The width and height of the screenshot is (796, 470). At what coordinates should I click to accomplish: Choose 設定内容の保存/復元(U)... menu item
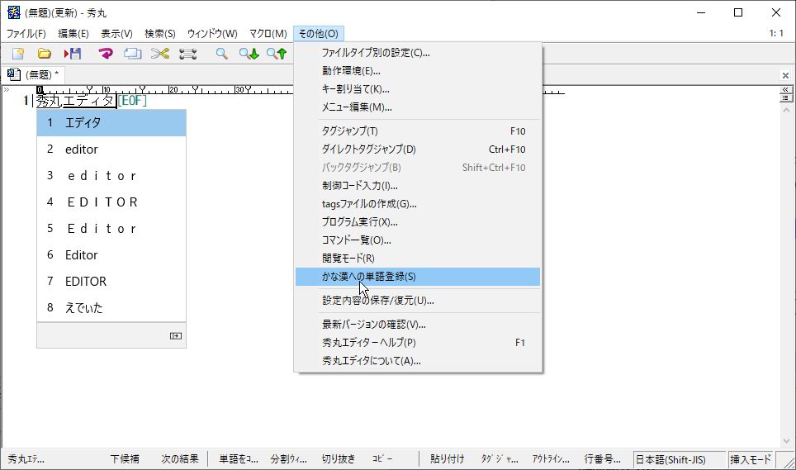pos(418,300)
